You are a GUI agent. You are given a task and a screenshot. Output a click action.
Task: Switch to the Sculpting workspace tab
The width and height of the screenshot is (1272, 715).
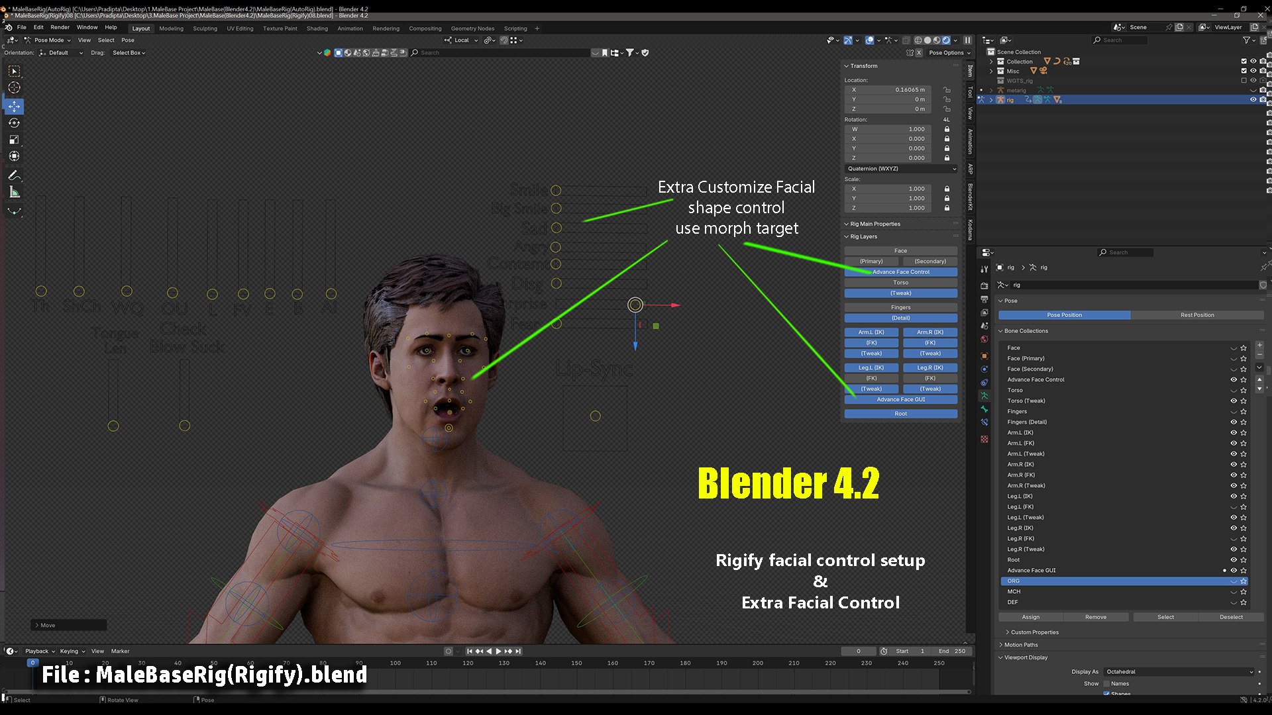[x=205, y=28]
